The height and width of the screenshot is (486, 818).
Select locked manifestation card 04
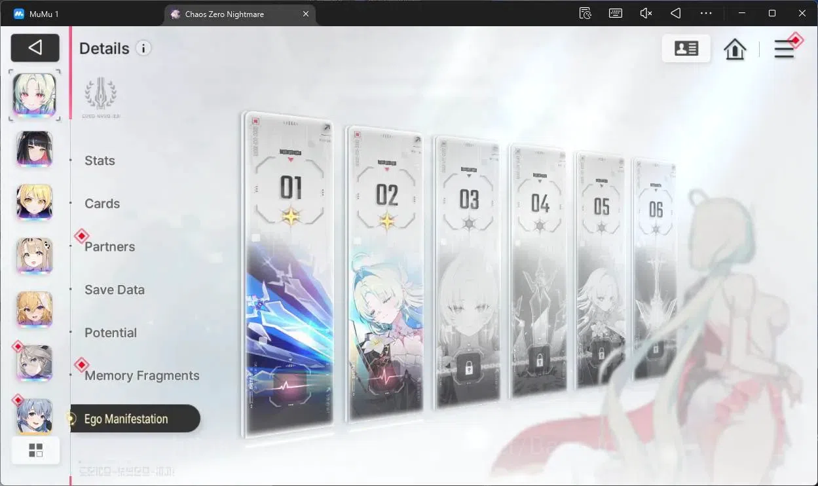point(538,272)
